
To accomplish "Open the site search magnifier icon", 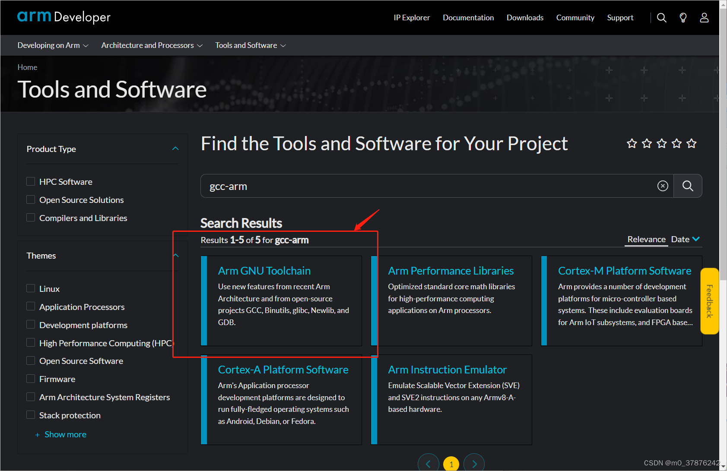I will [x=661, y=18].
